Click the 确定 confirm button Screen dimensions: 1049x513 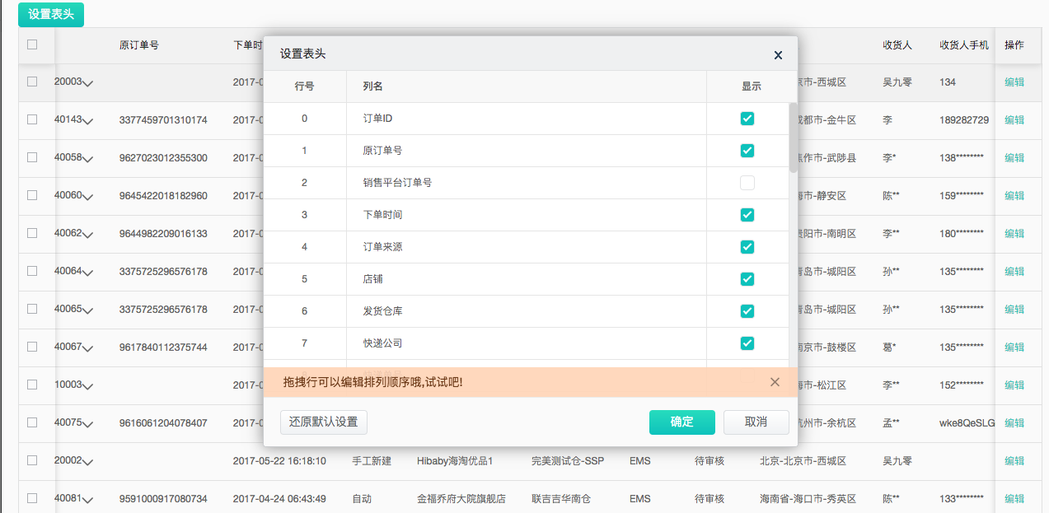click(681, 422)
